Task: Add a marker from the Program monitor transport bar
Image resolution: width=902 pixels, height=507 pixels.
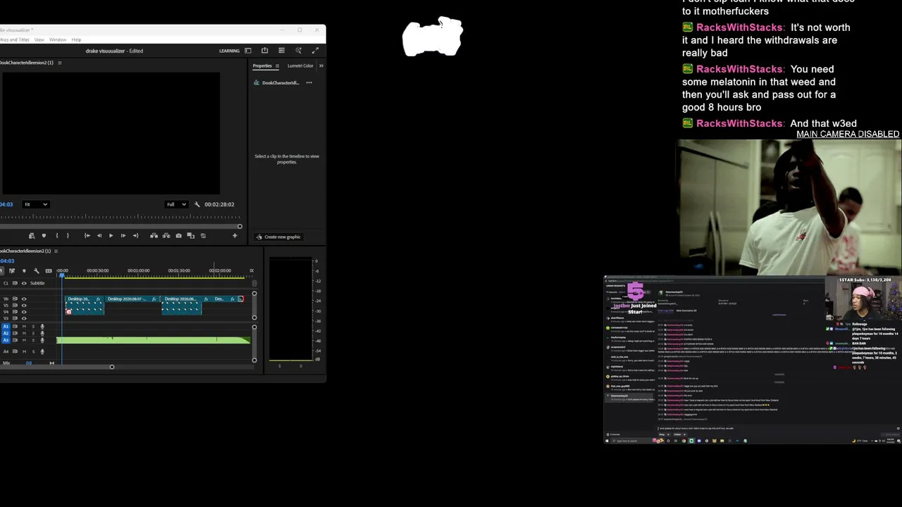Action: click(44, 236)
